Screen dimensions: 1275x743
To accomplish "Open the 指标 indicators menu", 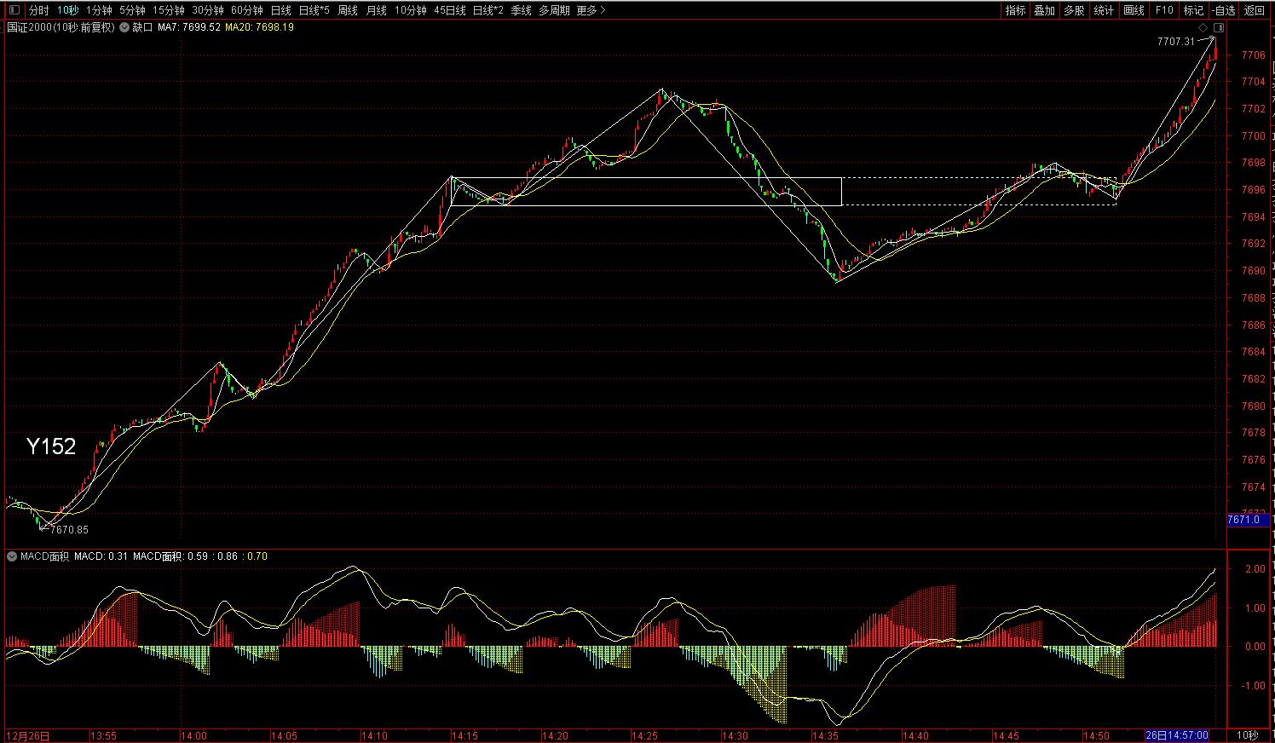I will pos(1015,10).
